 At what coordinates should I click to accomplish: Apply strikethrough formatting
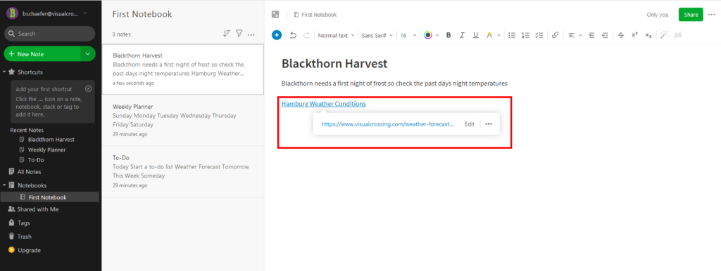coord(621,35)
